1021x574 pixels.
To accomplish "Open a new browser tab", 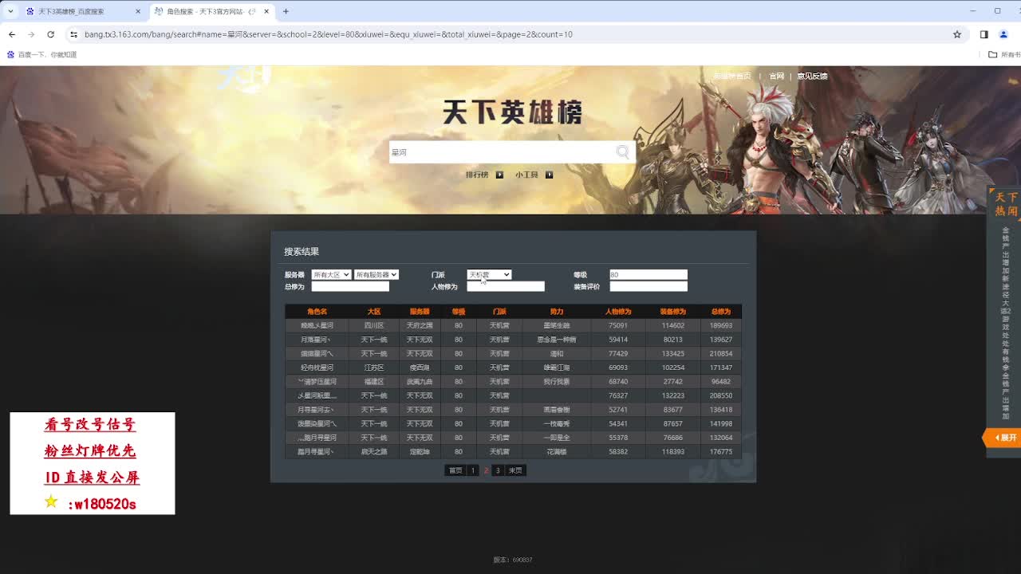I will pyautogui.click(x=286, y=11).
